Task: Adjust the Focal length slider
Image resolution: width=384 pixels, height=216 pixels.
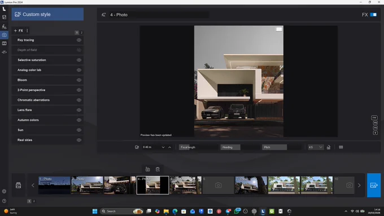Action: coord(199,147)
